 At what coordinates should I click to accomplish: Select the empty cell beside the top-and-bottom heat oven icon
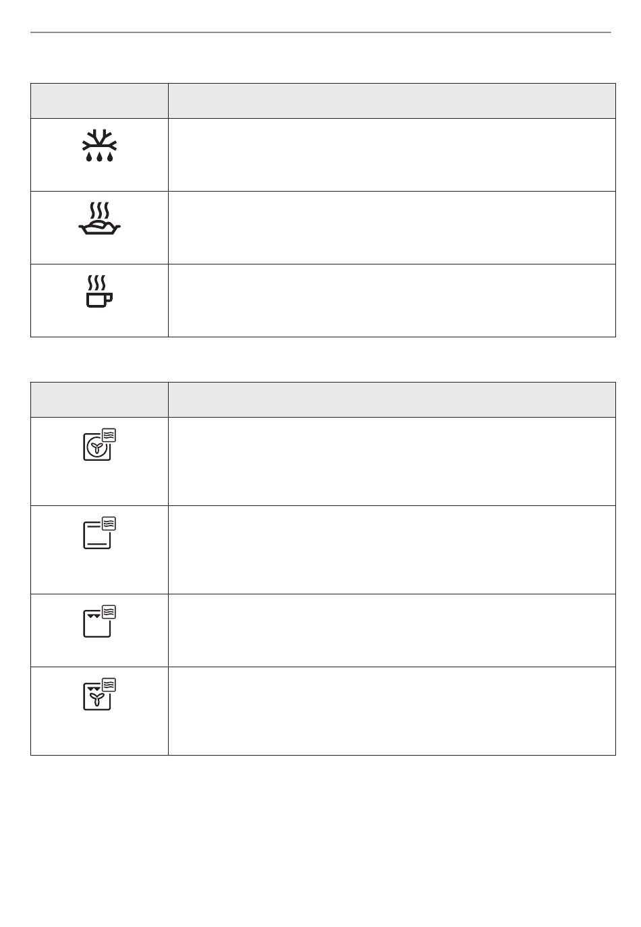click(392, 550)
